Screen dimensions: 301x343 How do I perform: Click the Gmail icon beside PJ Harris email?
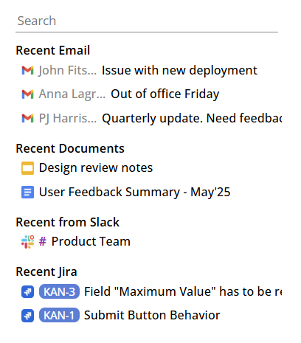coord(27,118)
